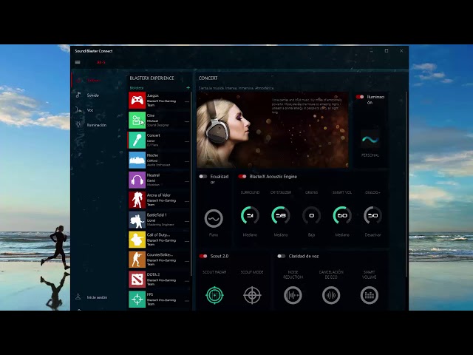Viewport: 473px width, 355px height.
Task: Adjust the Crystalizer dial knob
Action: pos(281,215)
